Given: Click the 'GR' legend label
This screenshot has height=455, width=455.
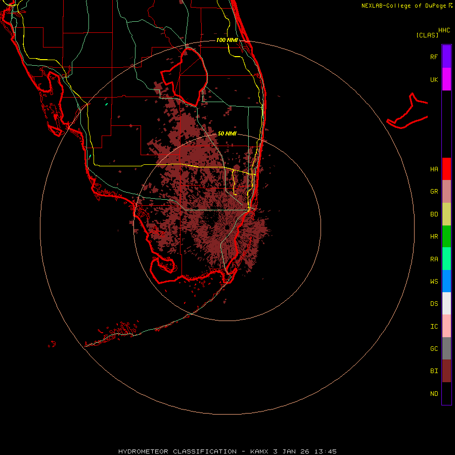Looking at the screenshot, I should point(434,192).
